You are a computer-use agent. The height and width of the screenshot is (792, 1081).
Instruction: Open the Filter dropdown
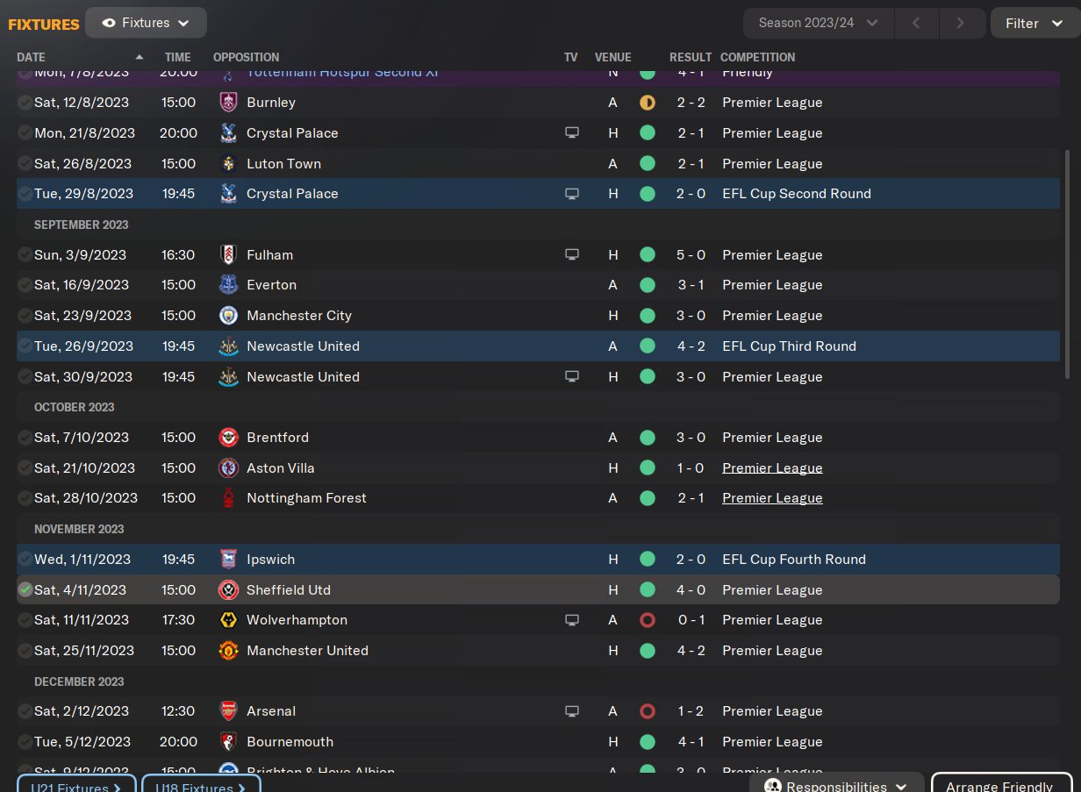(x=1034, y=24)
